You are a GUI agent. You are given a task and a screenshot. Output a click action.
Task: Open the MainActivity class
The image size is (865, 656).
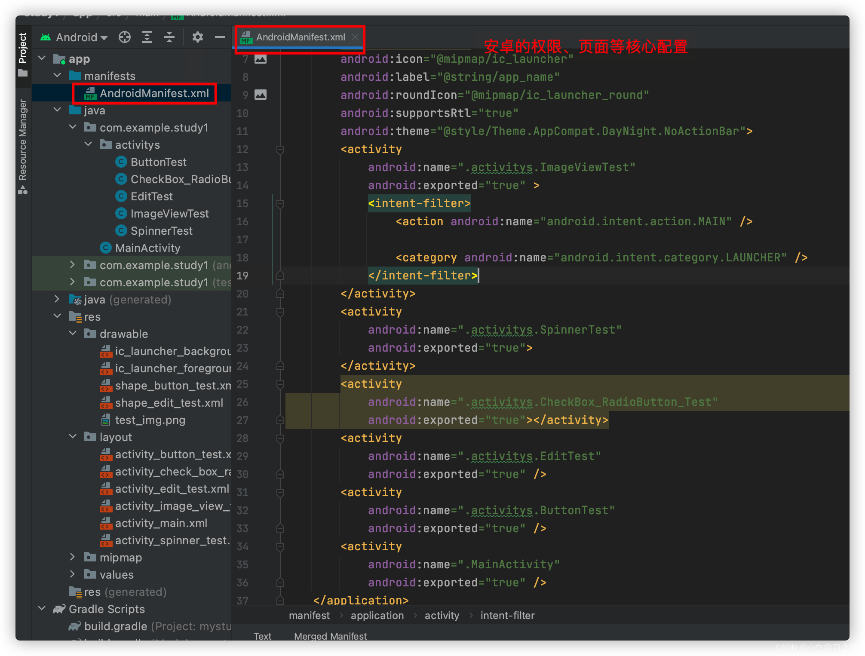tap(140, 248)
